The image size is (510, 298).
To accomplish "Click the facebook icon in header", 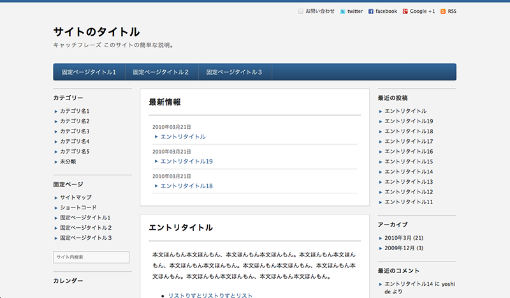I will [x=371, y=11].
